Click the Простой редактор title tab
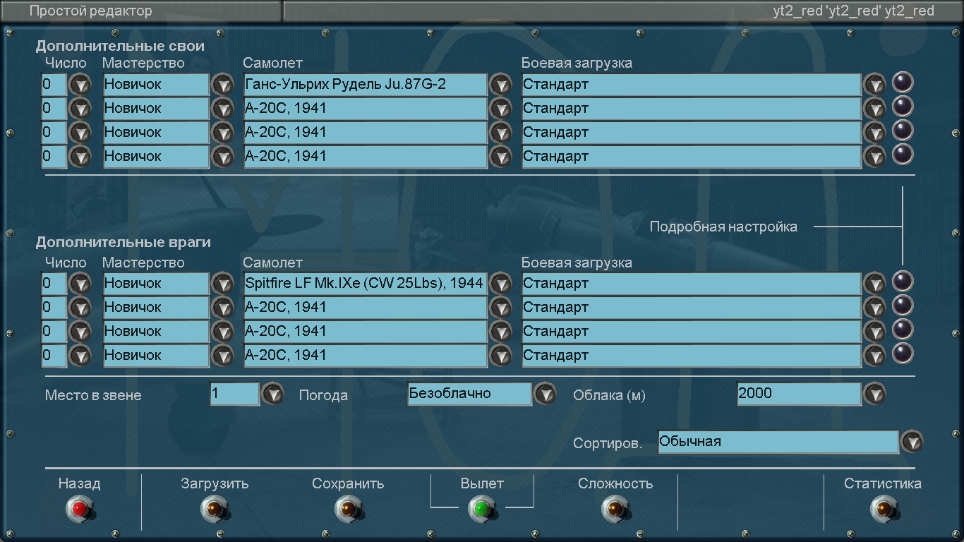 pos(141,11)
